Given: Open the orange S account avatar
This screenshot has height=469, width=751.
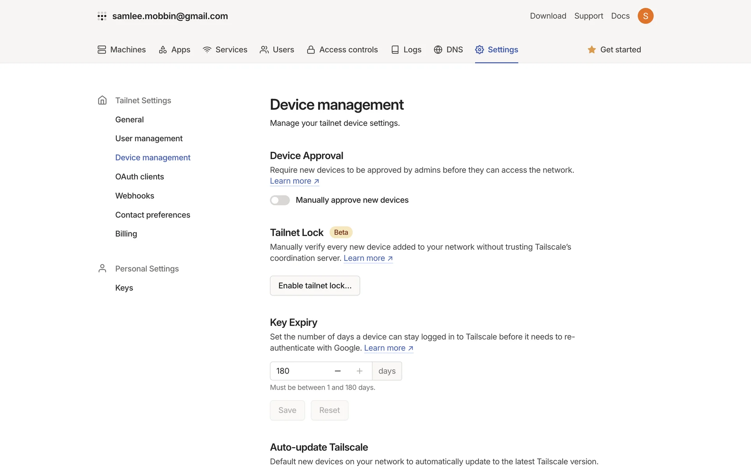Looking at the screenshot, I should pyautogui.click(x=645, y=16).
